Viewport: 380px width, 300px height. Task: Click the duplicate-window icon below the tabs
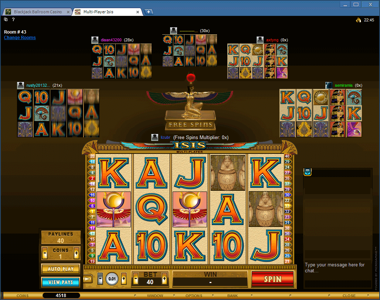[x=6, y=20]
